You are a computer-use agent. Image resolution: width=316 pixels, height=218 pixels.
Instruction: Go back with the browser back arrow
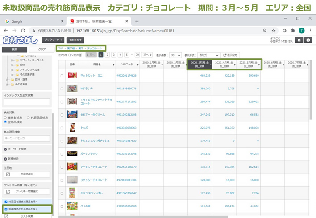[6, 31]
